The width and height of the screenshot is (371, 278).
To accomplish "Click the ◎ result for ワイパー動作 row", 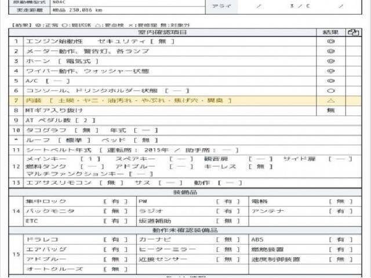I will click(331, 71).
